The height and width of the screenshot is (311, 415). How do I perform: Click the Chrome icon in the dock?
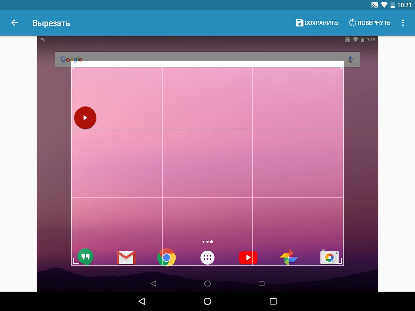tap(166, 257)
